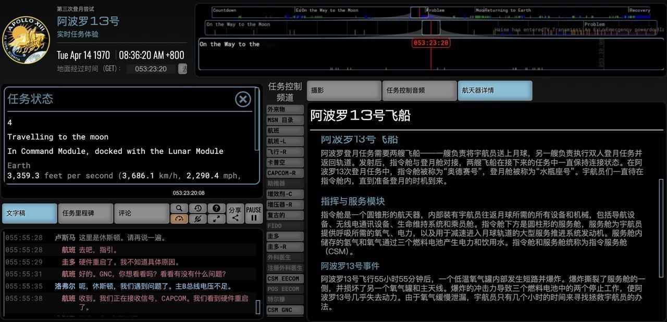Click transcript line 055:55:35 from 洛弗尔
The image size is (667, 322).
point(130,286)
